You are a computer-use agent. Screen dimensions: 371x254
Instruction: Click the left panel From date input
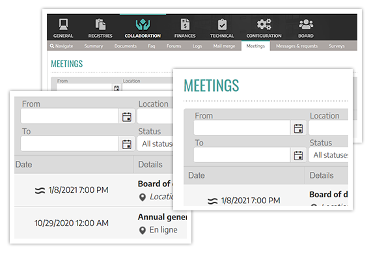[x=70, y=116]
